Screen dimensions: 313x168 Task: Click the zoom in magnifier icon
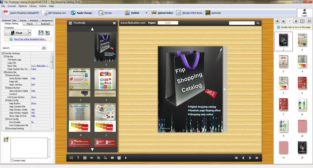[x=98, y=158]
